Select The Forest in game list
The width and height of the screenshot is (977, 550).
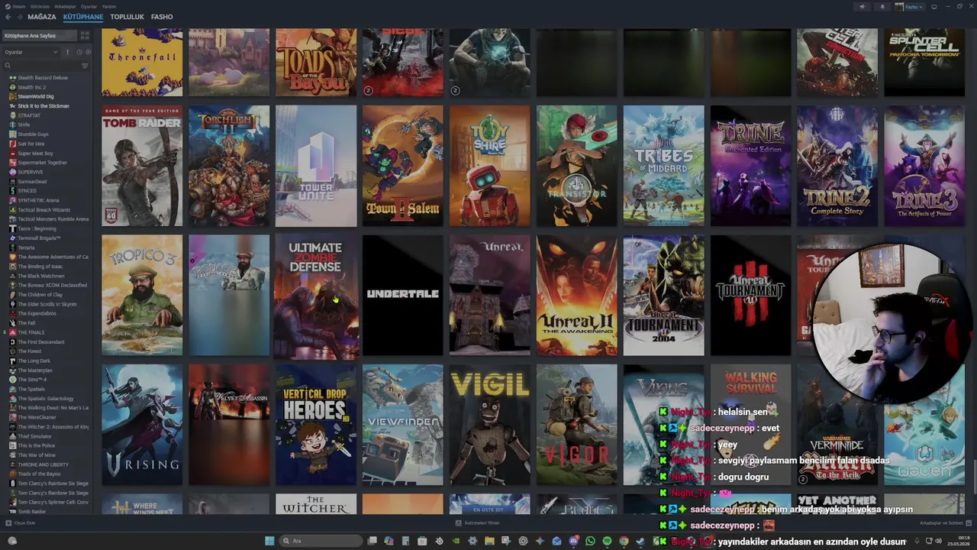[29, 351]
